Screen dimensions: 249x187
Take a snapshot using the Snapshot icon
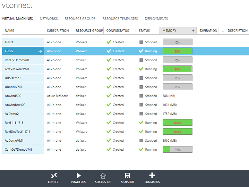127,176
